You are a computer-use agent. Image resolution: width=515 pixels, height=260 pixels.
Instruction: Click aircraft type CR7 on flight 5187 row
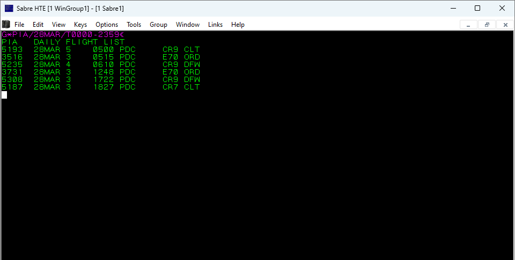pyautogui.click(x=171, y=87)
